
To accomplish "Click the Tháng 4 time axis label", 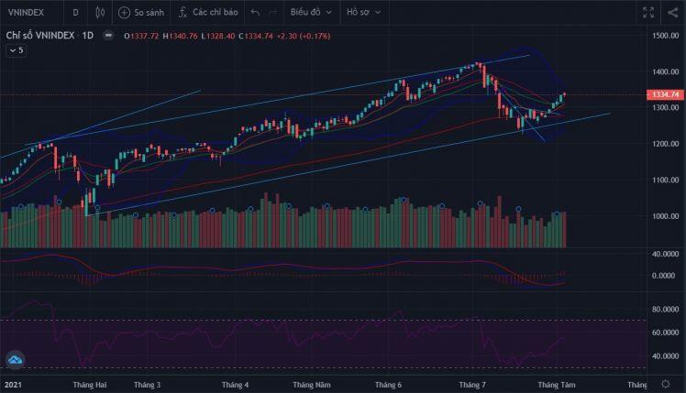I will (x=235, y=385).
